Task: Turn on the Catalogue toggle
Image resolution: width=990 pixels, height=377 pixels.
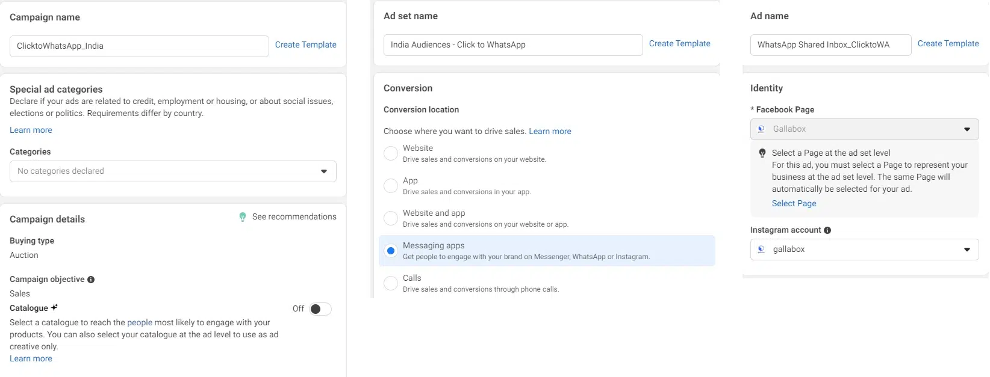Action: (320, 309)
